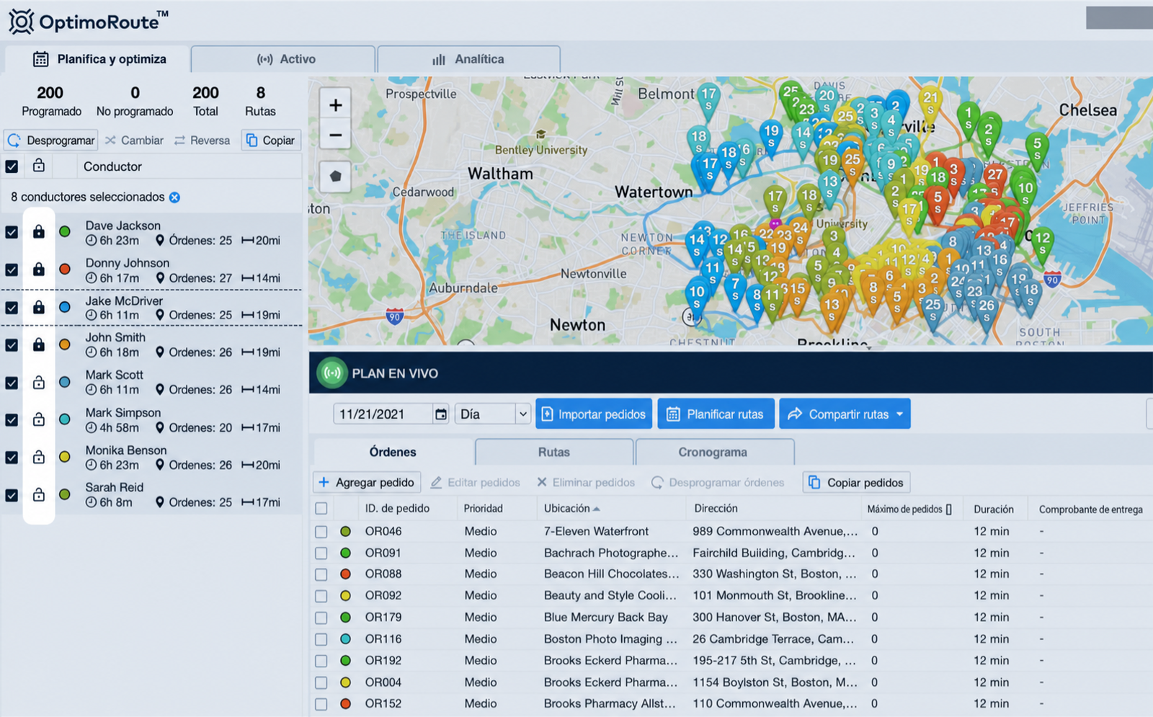1153x717 pixels.
Task: Click the Copiar button in driver panel
Action: click(271, 140)
